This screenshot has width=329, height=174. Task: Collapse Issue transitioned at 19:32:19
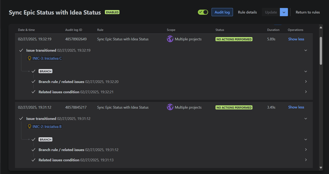306,50
